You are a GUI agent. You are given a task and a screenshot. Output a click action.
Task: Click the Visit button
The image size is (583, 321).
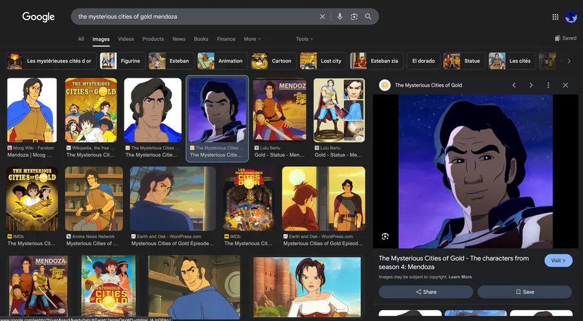pyautogui.click(x=558, y=260)
